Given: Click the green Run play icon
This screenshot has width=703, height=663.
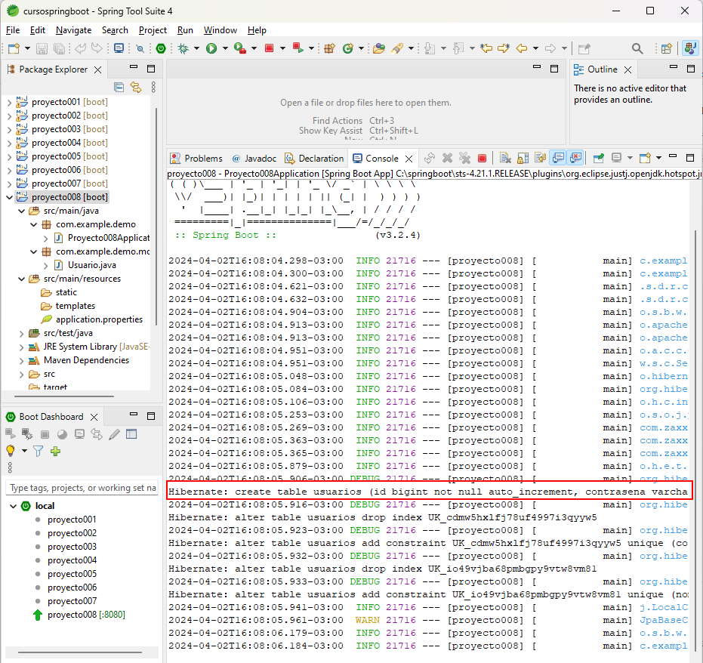Looking at the screenshot, I should 211,48.
